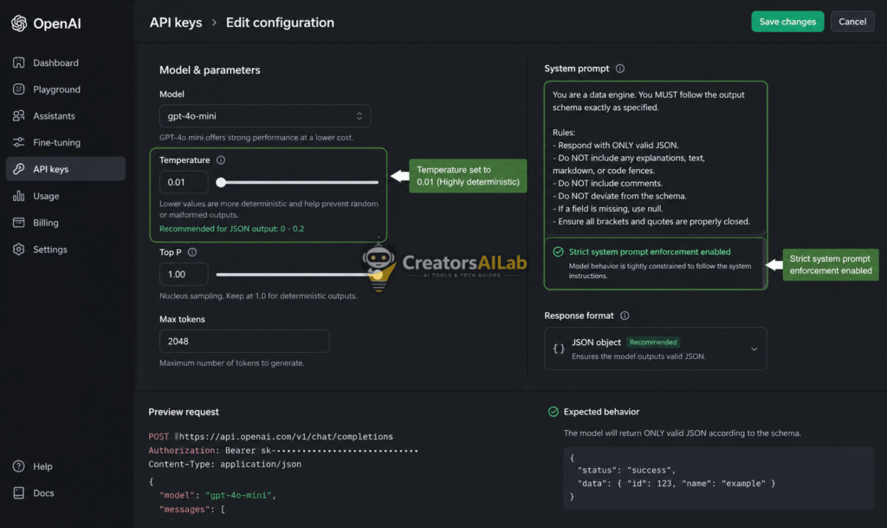Click the 'Recommended for JSON output: 0 - 0.2' text
This screenshot has width=887, height=528.
click(x=231, y=229)
